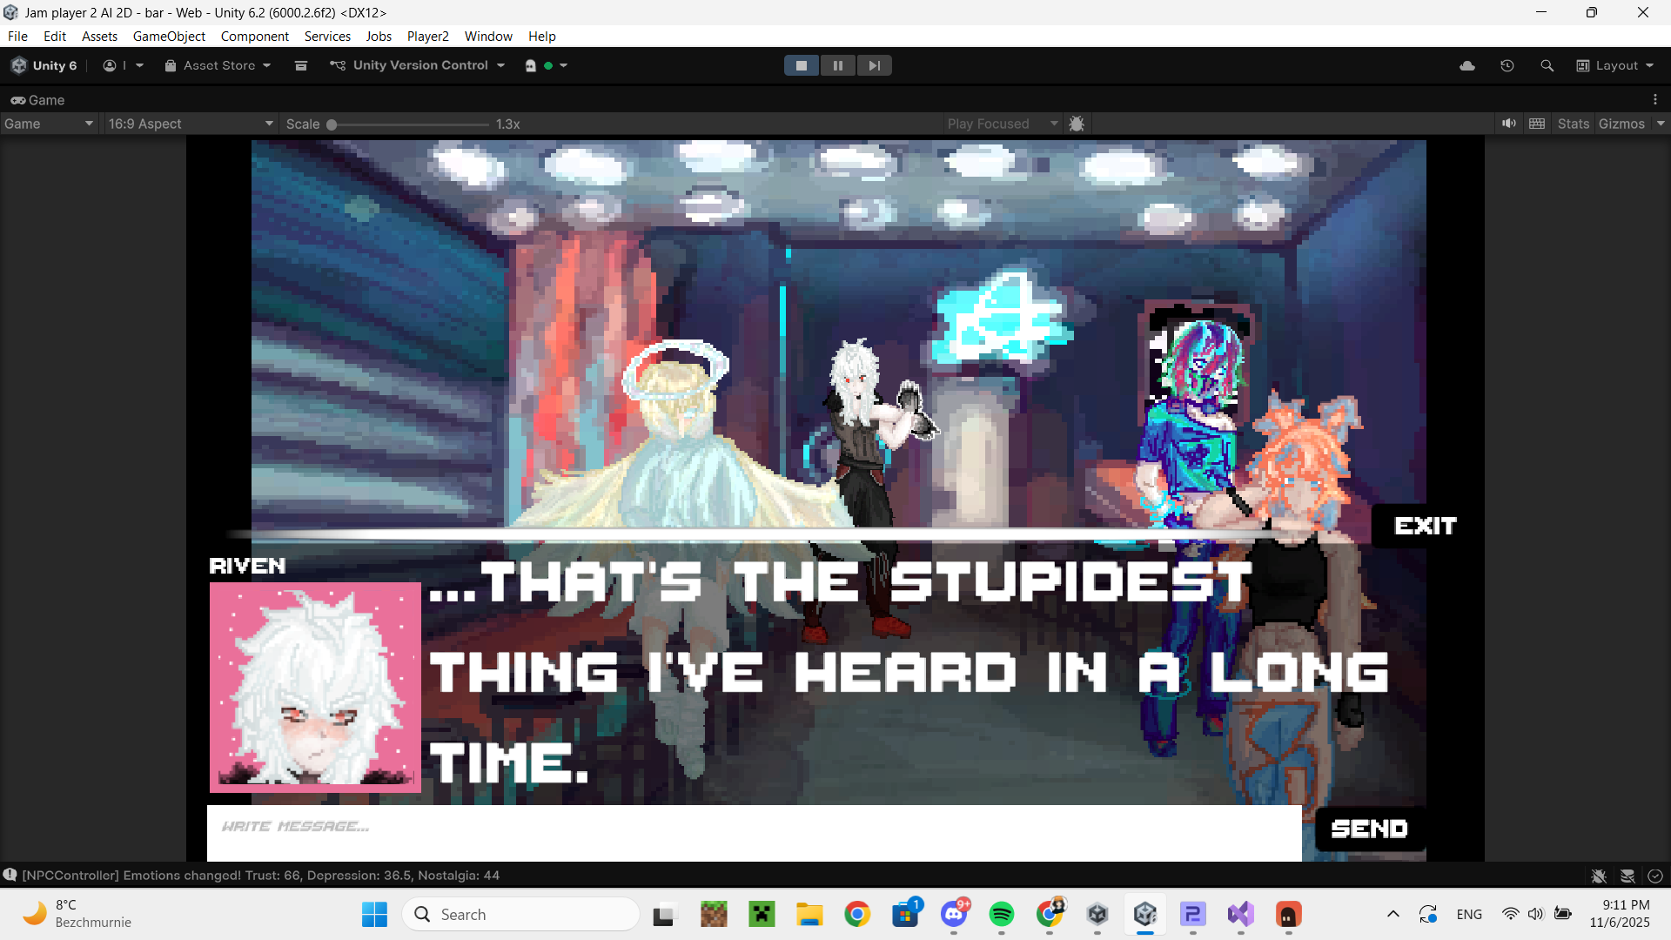Stop play mode with the play button
Screen dimensions: 1671x940
pyautogui.click(x=801, y=65)
